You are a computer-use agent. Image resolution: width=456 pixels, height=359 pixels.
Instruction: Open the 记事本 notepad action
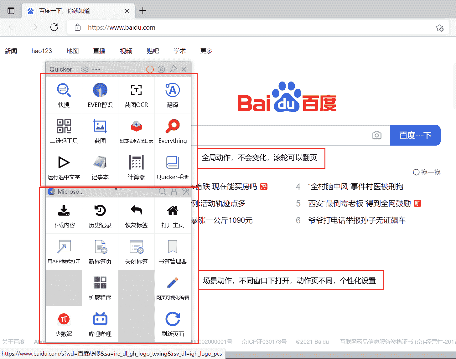[x=100, y=167]
